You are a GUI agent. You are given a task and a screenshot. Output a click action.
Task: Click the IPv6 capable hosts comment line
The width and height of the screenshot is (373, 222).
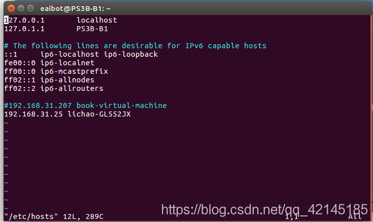pyautogui.click(x=135, y=46)
